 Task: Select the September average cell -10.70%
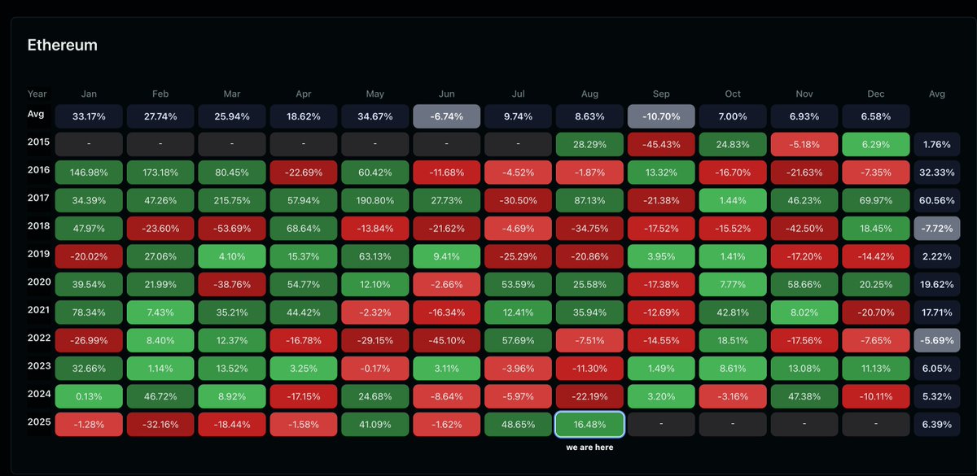[661, 117]
